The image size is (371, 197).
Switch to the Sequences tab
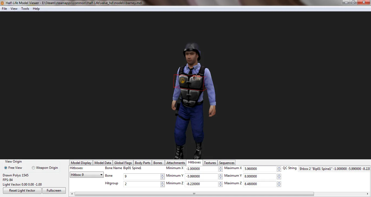[x=227, y=163]
